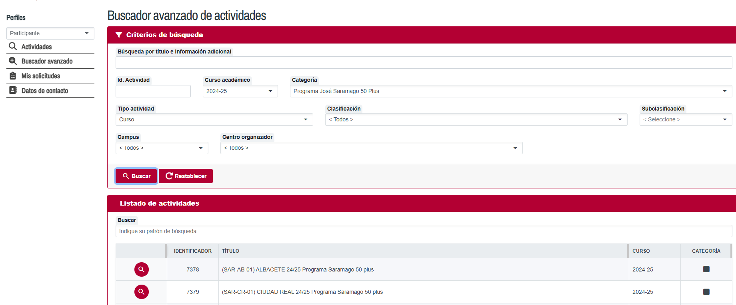Screen dimensions: 736x305
Task: Click the Actividades magnifier icon in sidebar
Action: [x=13, y=46]
